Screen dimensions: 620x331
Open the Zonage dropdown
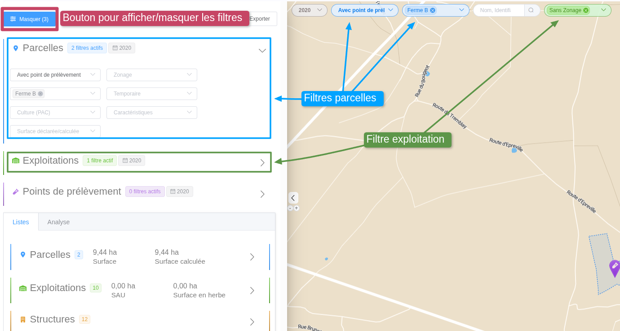(151, 75)
